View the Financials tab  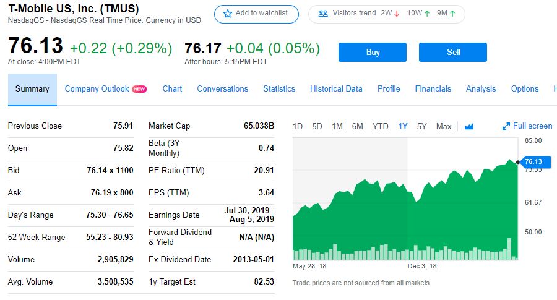[433, 88]
